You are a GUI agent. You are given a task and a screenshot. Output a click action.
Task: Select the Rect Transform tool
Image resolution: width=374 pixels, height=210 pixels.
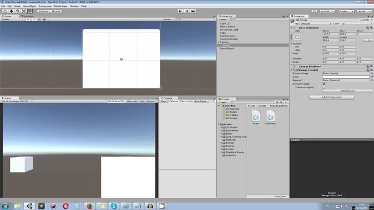(x=30, y=11)
